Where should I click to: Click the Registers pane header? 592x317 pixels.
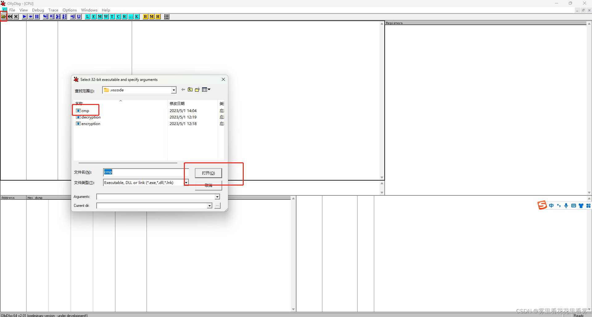(x=486, y=23)
